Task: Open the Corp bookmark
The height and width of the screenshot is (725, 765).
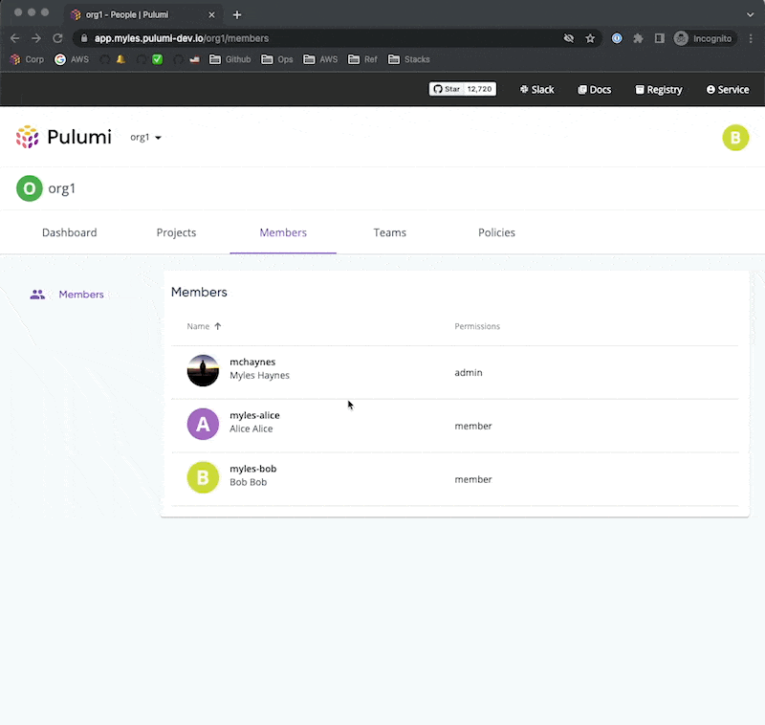Action: (28, 59)
